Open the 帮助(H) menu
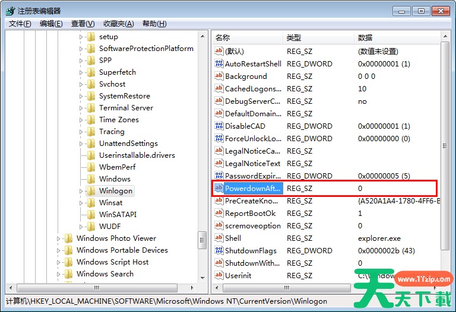The width and height of the screenshot is (456, 312). point(154,24)
